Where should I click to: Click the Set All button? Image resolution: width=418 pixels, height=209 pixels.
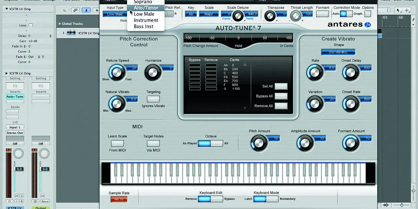point(281,86)
